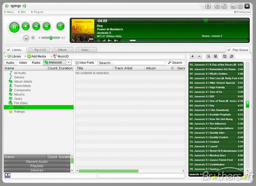Click the last play queue toolbar icon
The width and height of the screenshot is (256, 186).
pos(231,56)
